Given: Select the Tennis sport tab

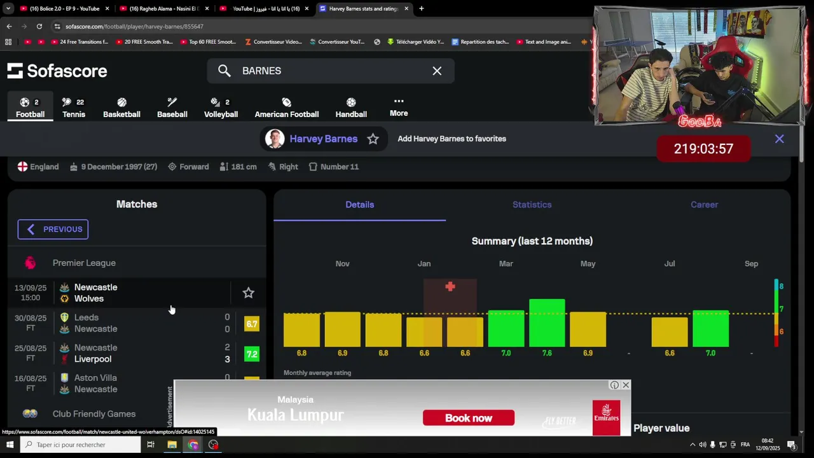Looking at the screenshot, I should (x=74, y=108).
